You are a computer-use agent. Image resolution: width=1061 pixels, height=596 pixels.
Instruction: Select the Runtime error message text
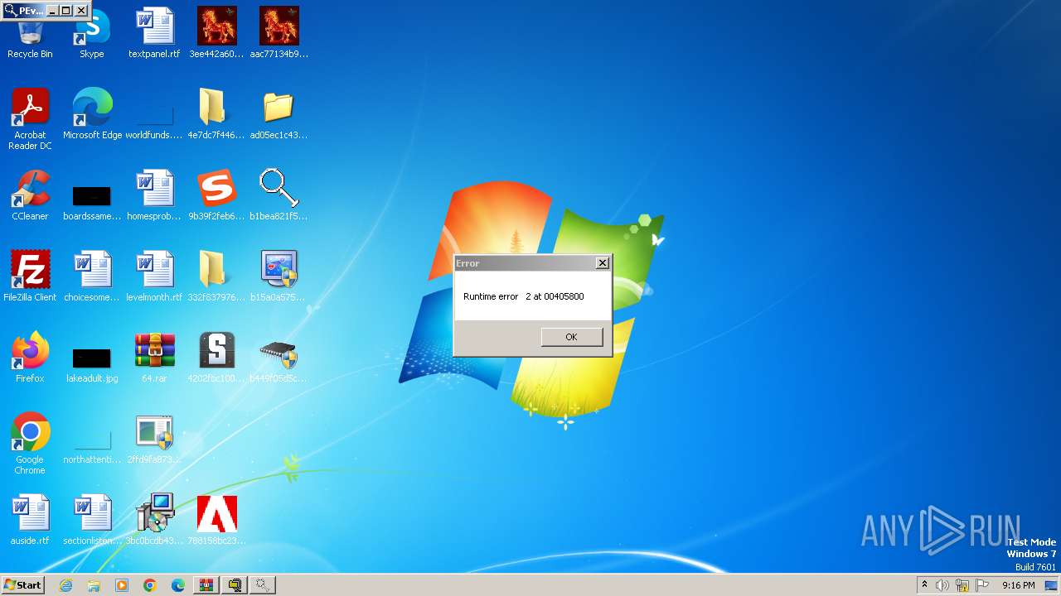click(x=524, y=296)
